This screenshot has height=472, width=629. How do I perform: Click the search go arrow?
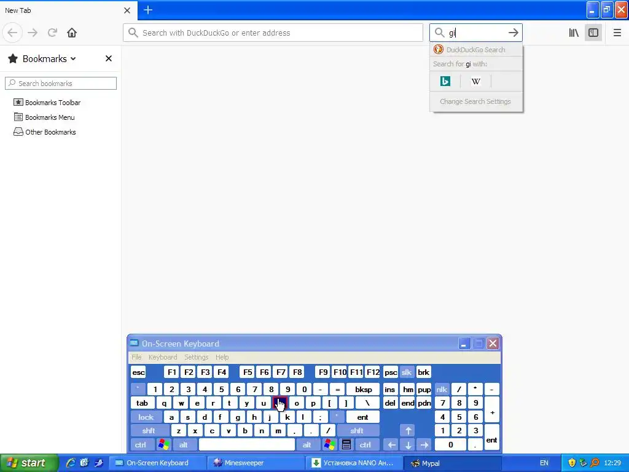(x=513, y=33)
